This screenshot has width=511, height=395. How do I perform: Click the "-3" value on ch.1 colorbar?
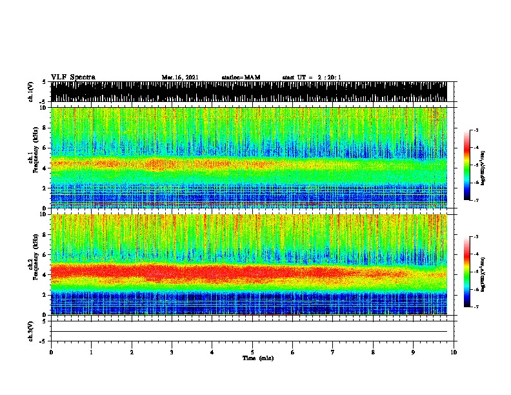point(476,130)
